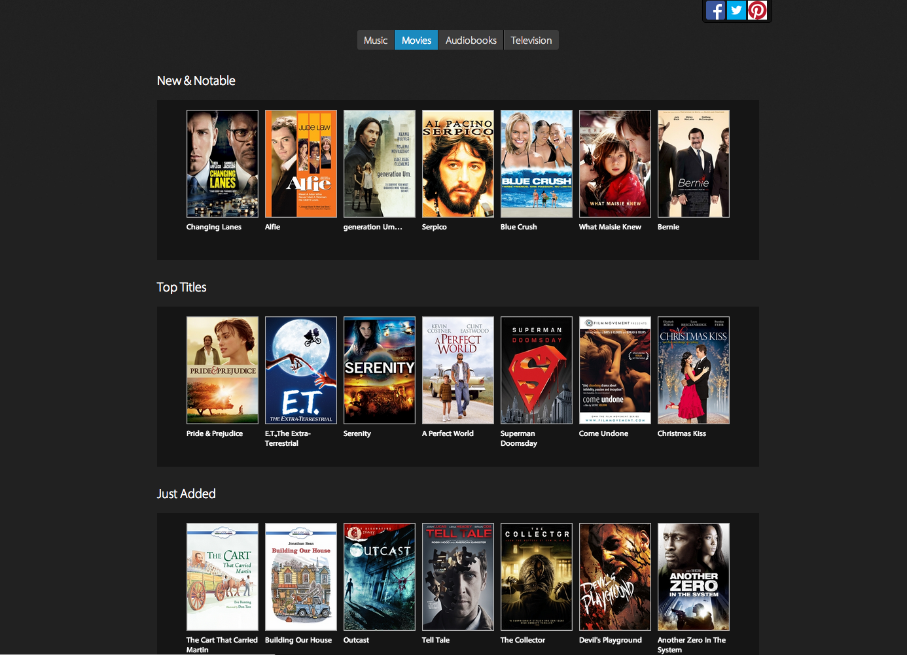The width and height of the screenshot is (907, 655).
Task: Open E.T. The Extra-Terrestrial poster
Action: (x=301, y=370)
